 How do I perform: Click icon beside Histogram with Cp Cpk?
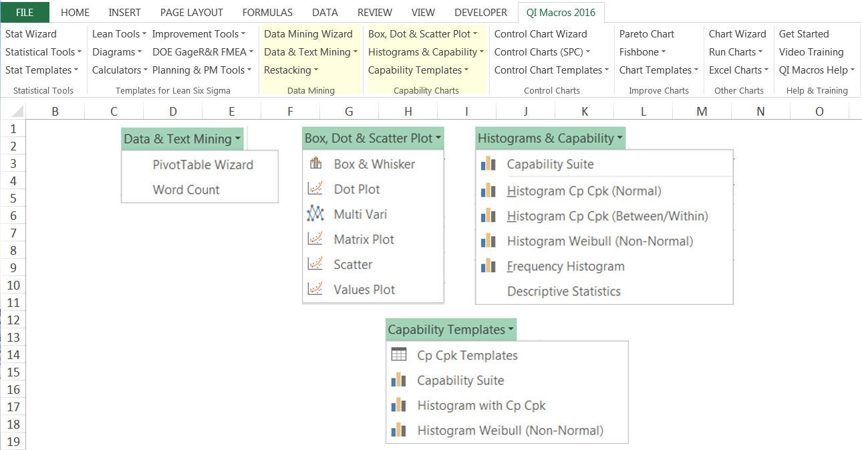[x=399, y=405]
